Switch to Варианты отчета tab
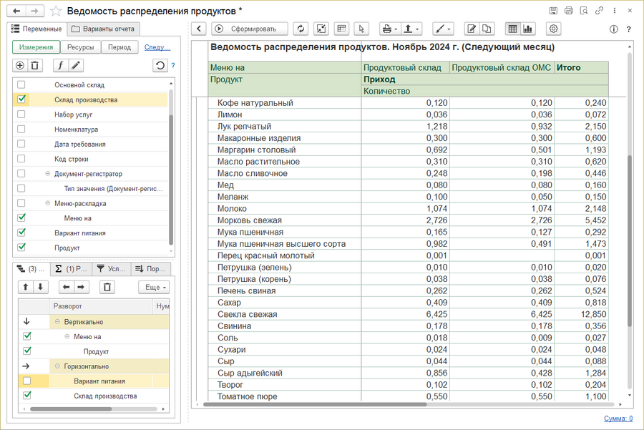The height and width of the screenshot is (430, 644). [102, 29]
